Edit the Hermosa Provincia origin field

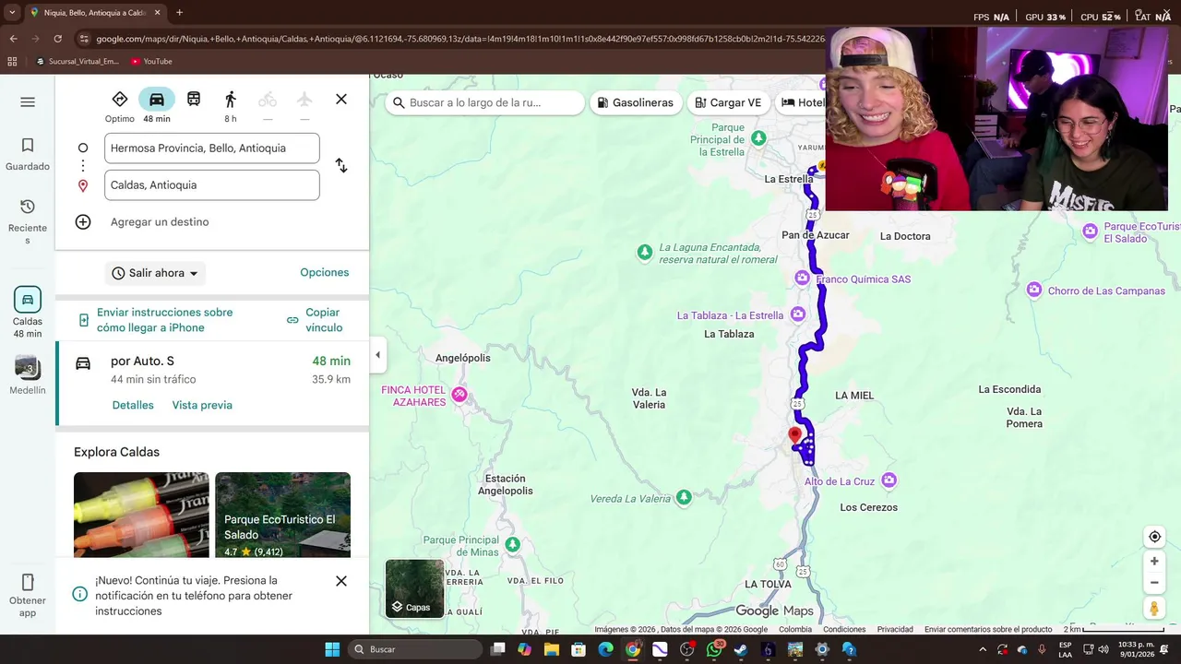212,148
